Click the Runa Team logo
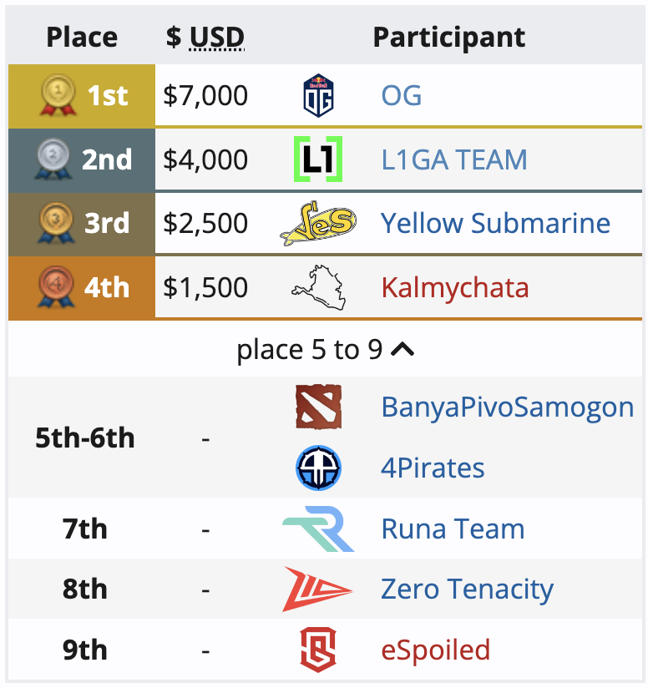 click(x=318, y=529)
